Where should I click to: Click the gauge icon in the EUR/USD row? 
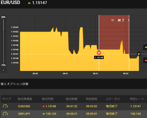tap(5, 106)
